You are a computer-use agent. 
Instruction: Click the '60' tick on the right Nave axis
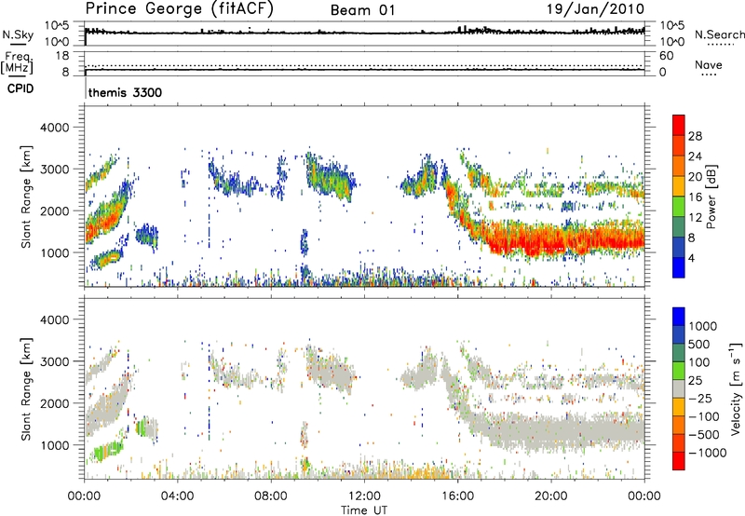pos(667,56)
